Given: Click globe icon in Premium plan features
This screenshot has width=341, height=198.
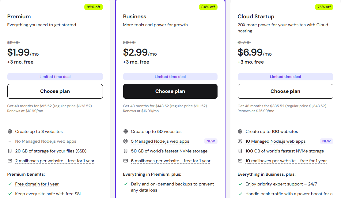Looking at the screenshot, I should [10, 131].
